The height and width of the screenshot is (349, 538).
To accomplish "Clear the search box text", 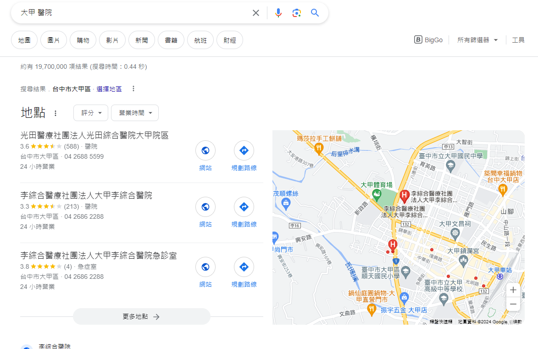I will [255, 13].
